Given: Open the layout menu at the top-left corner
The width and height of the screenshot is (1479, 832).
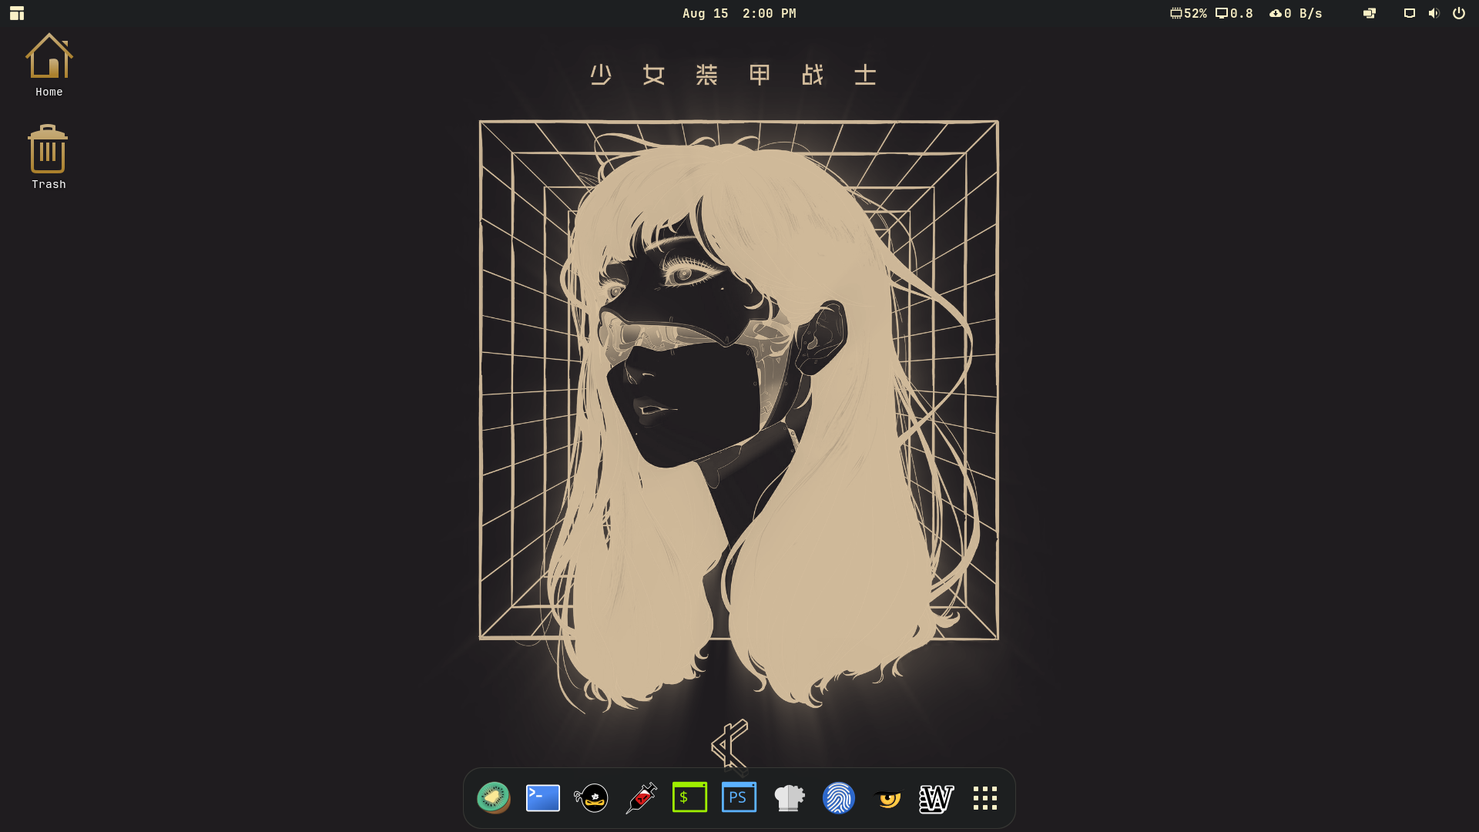Looking at the screenshot, I should tap(16, 13).
